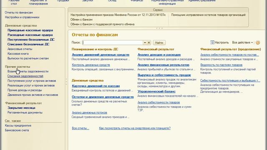Screen dimensions: 267x150
Task: Open Кассовая книга
Action: [x=18, y=54]
